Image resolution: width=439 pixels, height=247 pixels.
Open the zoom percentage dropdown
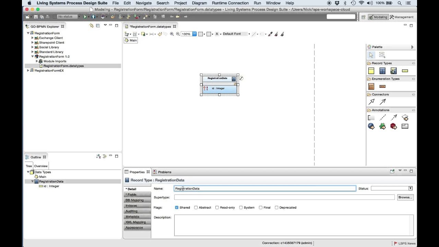[x=194, y=34]
